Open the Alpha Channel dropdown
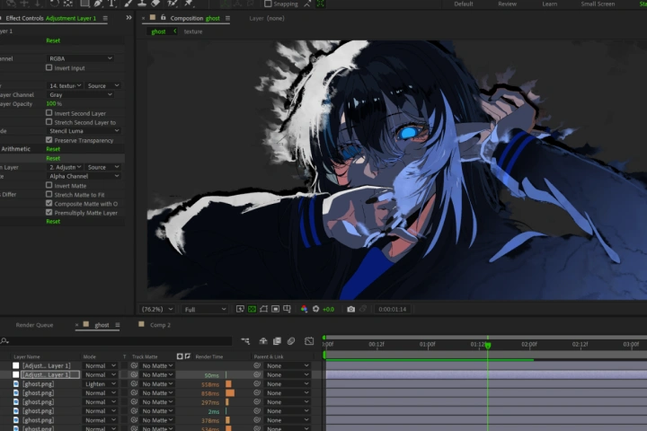647x431 pixels. coord(84,177)
